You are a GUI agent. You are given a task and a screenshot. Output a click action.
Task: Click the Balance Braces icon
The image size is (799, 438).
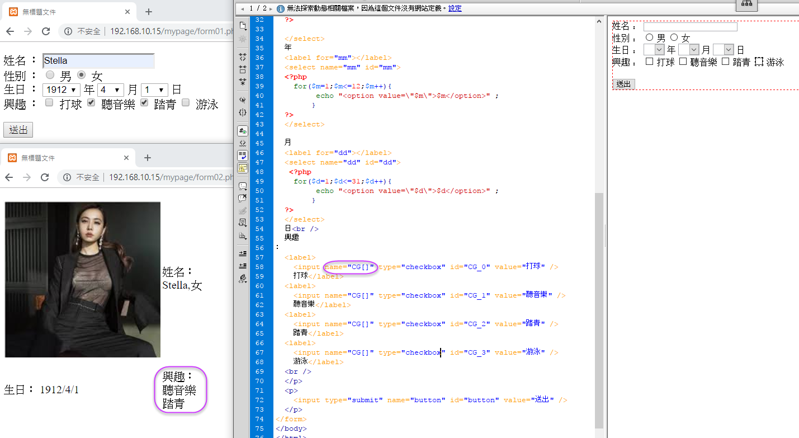pos(242,112)
